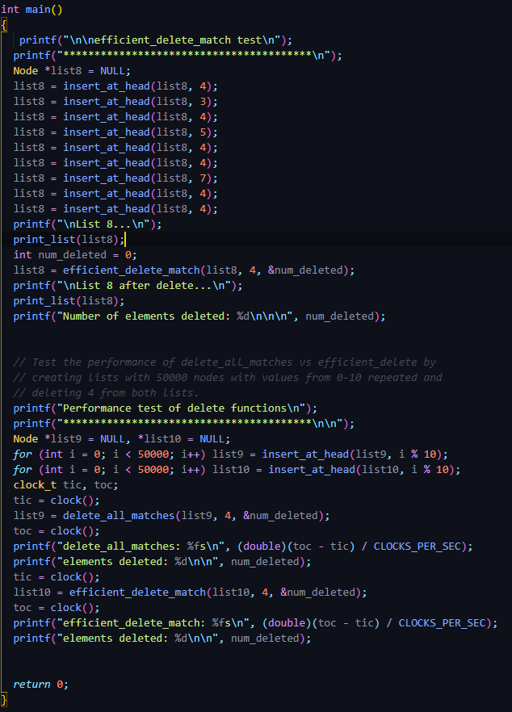Click 'Node *list9 = NULL, *list10 = NULL;' line
Screen dimensions: 512x712
[121, 439]
